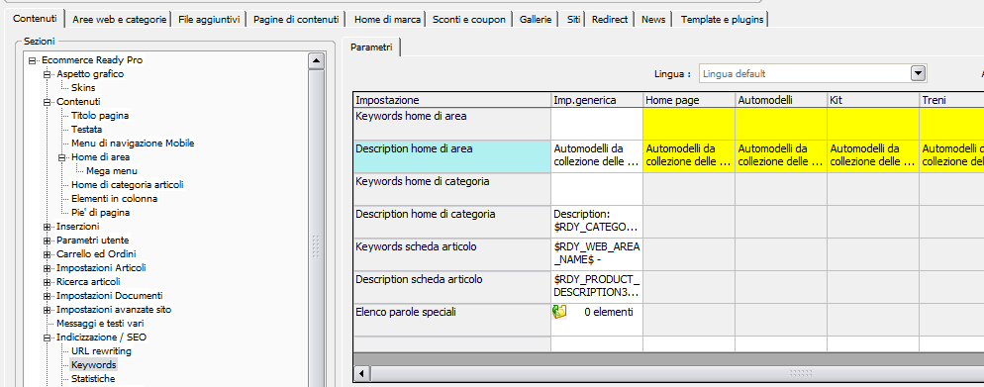
Task: Select Statistiche tree item
Action: click(93, 378)
